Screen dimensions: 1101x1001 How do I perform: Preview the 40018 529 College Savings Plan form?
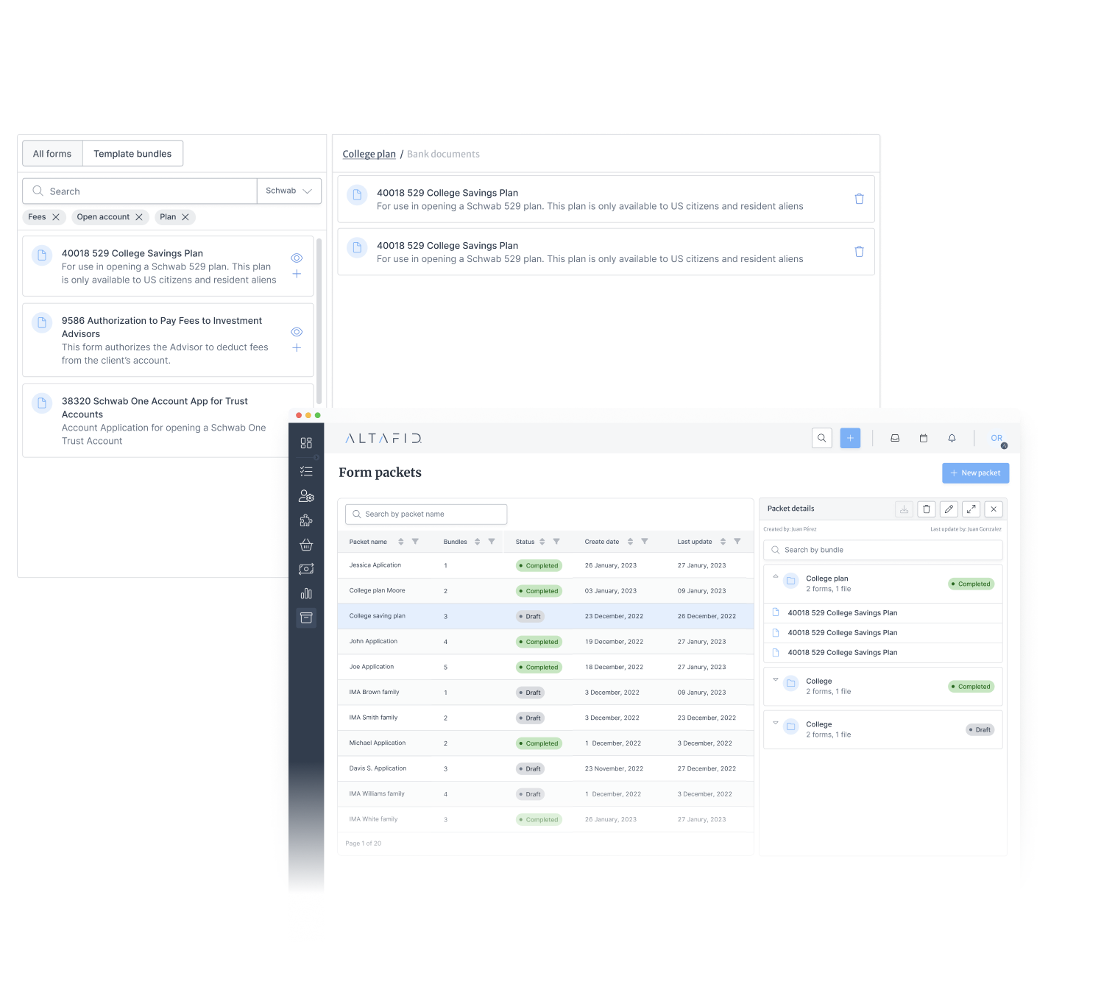[x=297, y=258]
